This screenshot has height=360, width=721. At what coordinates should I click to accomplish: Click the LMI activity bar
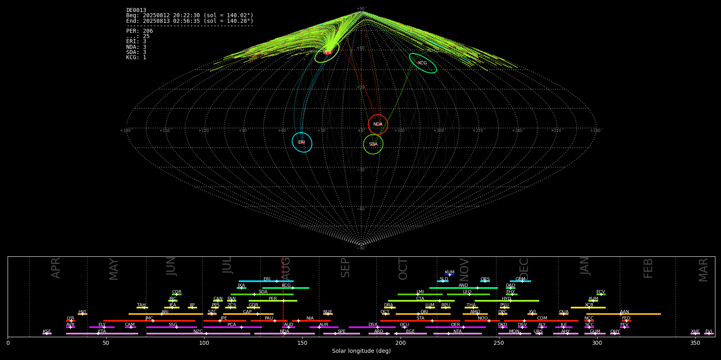(420, 294)
